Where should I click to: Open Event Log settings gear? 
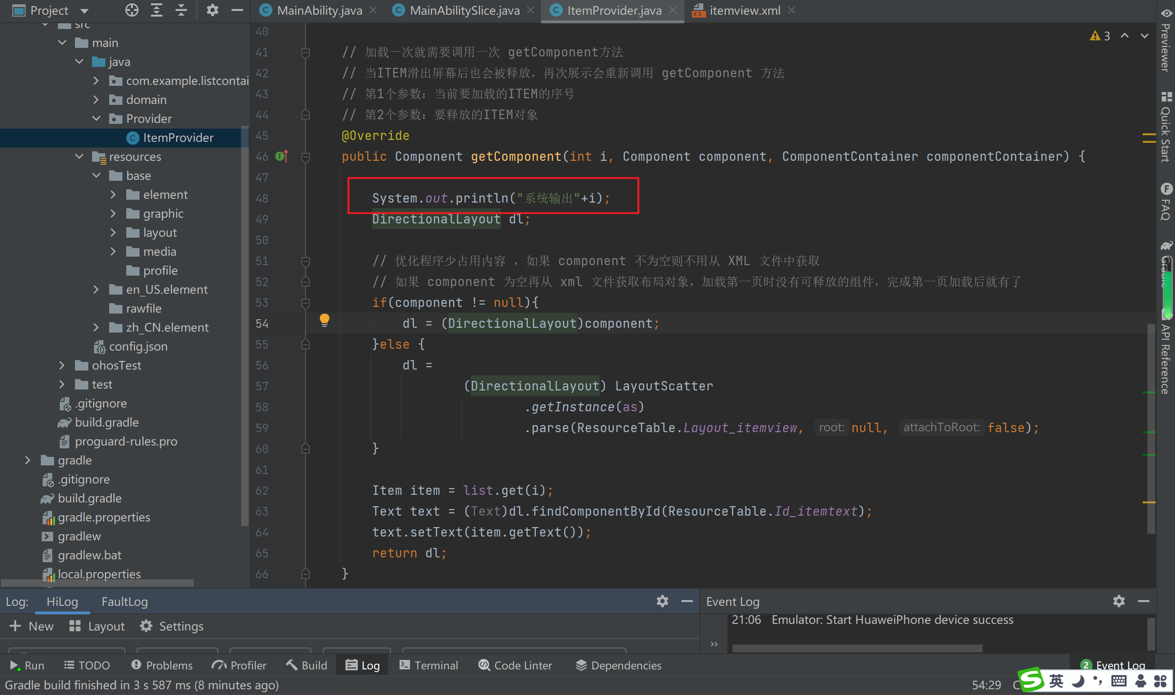[x=1119, y=601]
